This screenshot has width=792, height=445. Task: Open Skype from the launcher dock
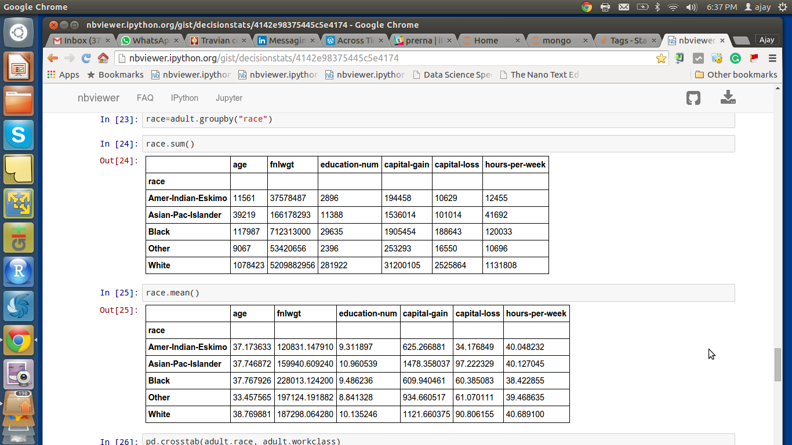pos(19,136)
